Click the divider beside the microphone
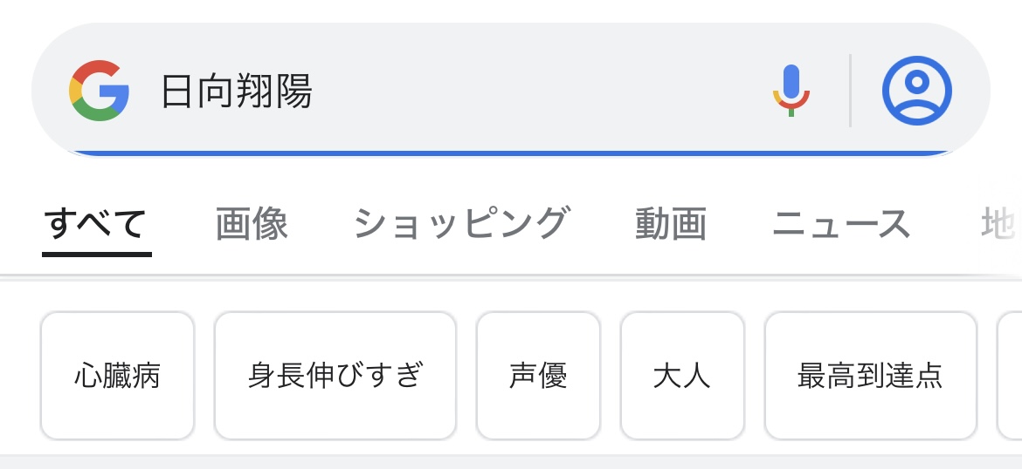The height and width of the screenshot is (469, 1022). [850, 91]
